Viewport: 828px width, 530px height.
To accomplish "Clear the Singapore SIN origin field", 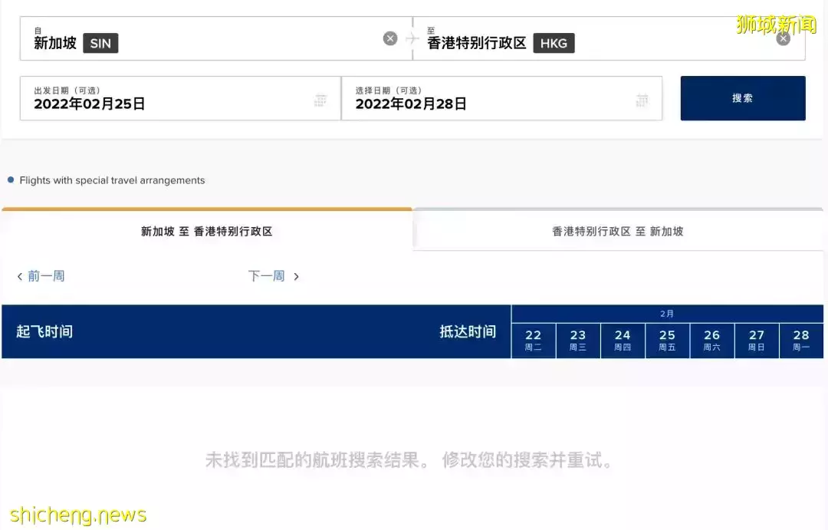I will point(389,38).
